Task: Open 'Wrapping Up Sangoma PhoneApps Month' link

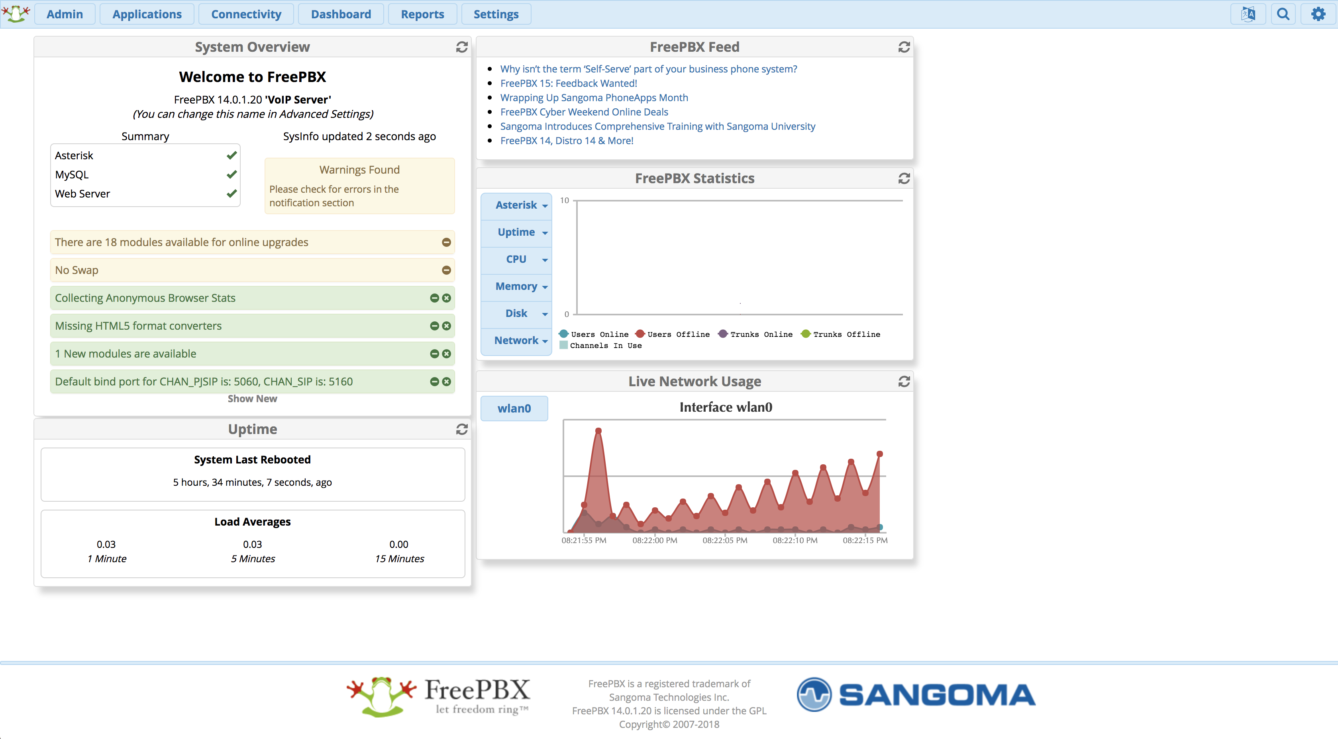Action: 594,98
